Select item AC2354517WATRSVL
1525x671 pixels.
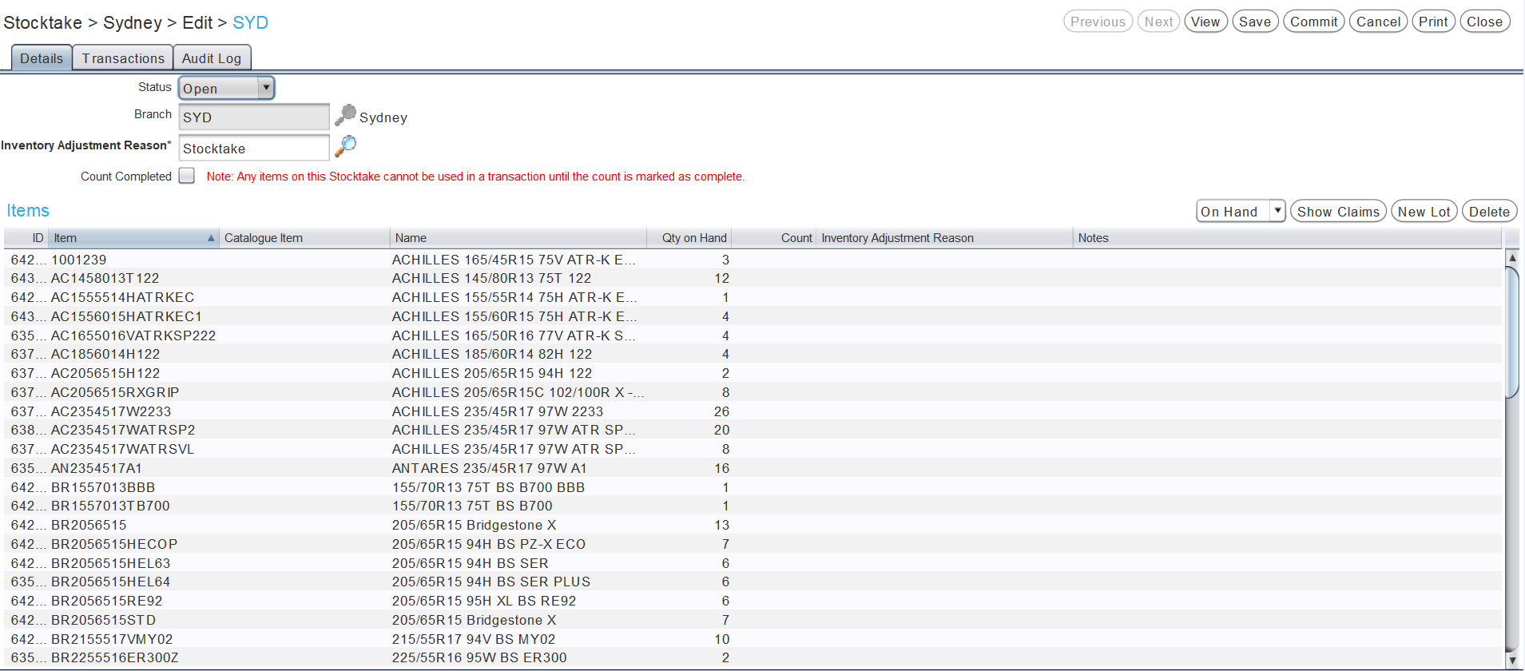[753, 449]
